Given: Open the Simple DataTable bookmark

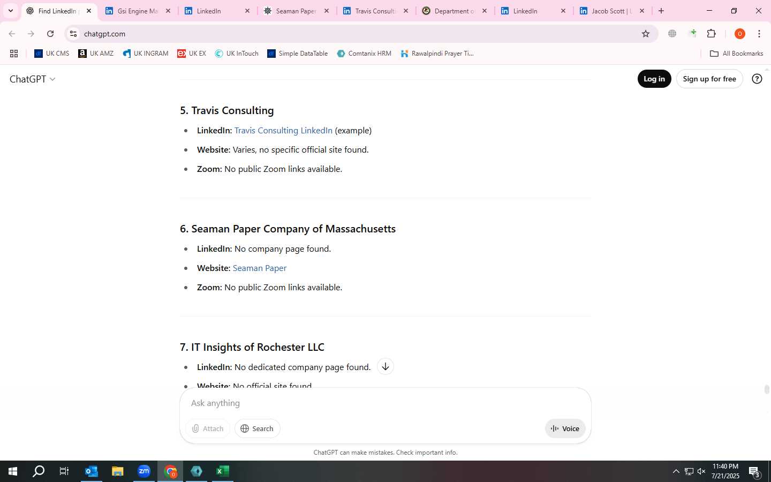Looking at the screenshot, I should 298,54.
